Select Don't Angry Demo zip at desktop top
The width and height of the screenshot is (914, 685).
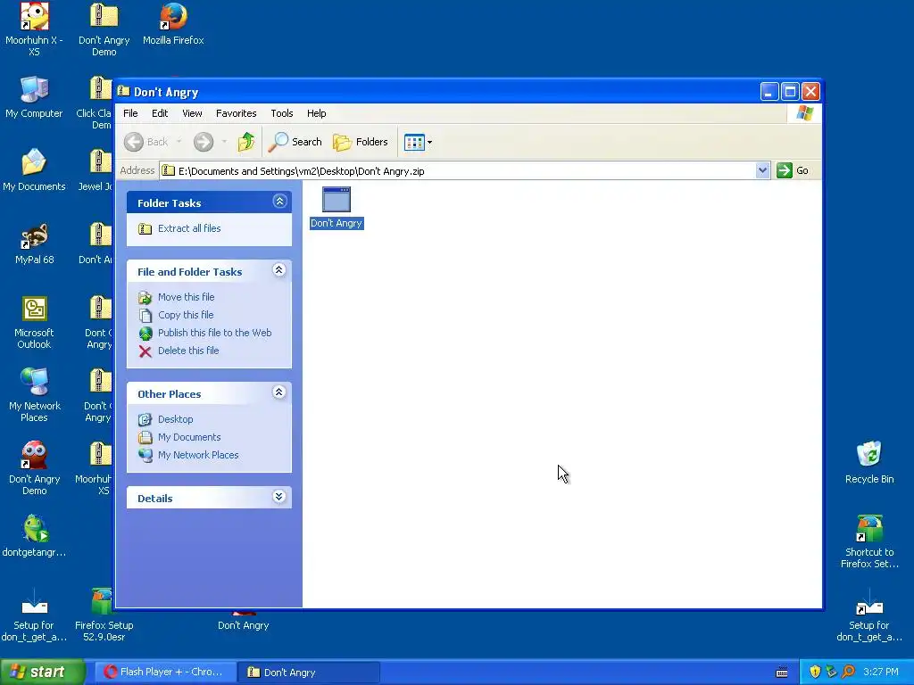pos(104,29)
